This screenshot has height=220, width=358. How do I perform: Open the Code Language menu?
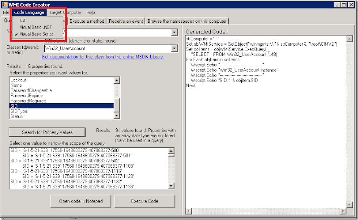pyautogui.click(x=29, y=13)
